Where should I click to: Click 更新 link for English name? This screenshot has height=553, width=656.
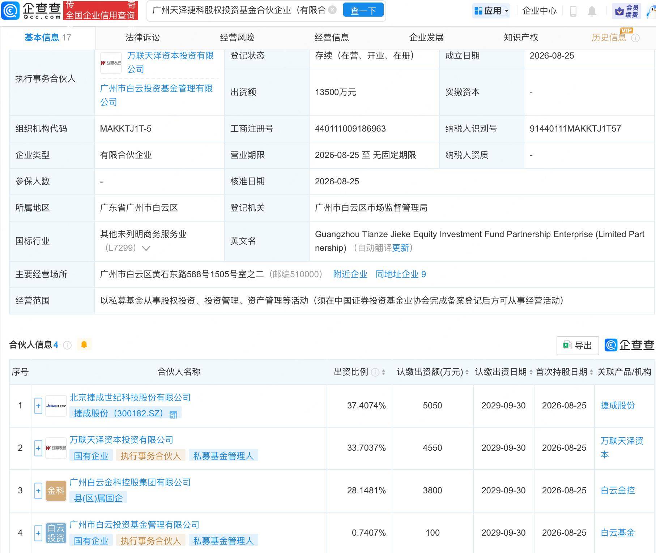[x=401, y=248]
